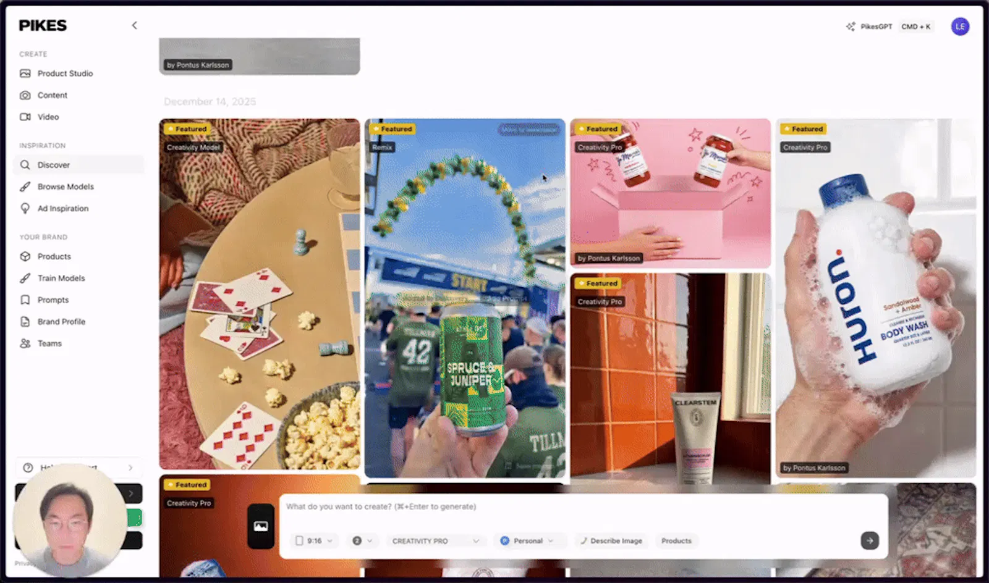Click the Browse Models brush icon

(x=25, y=187)
